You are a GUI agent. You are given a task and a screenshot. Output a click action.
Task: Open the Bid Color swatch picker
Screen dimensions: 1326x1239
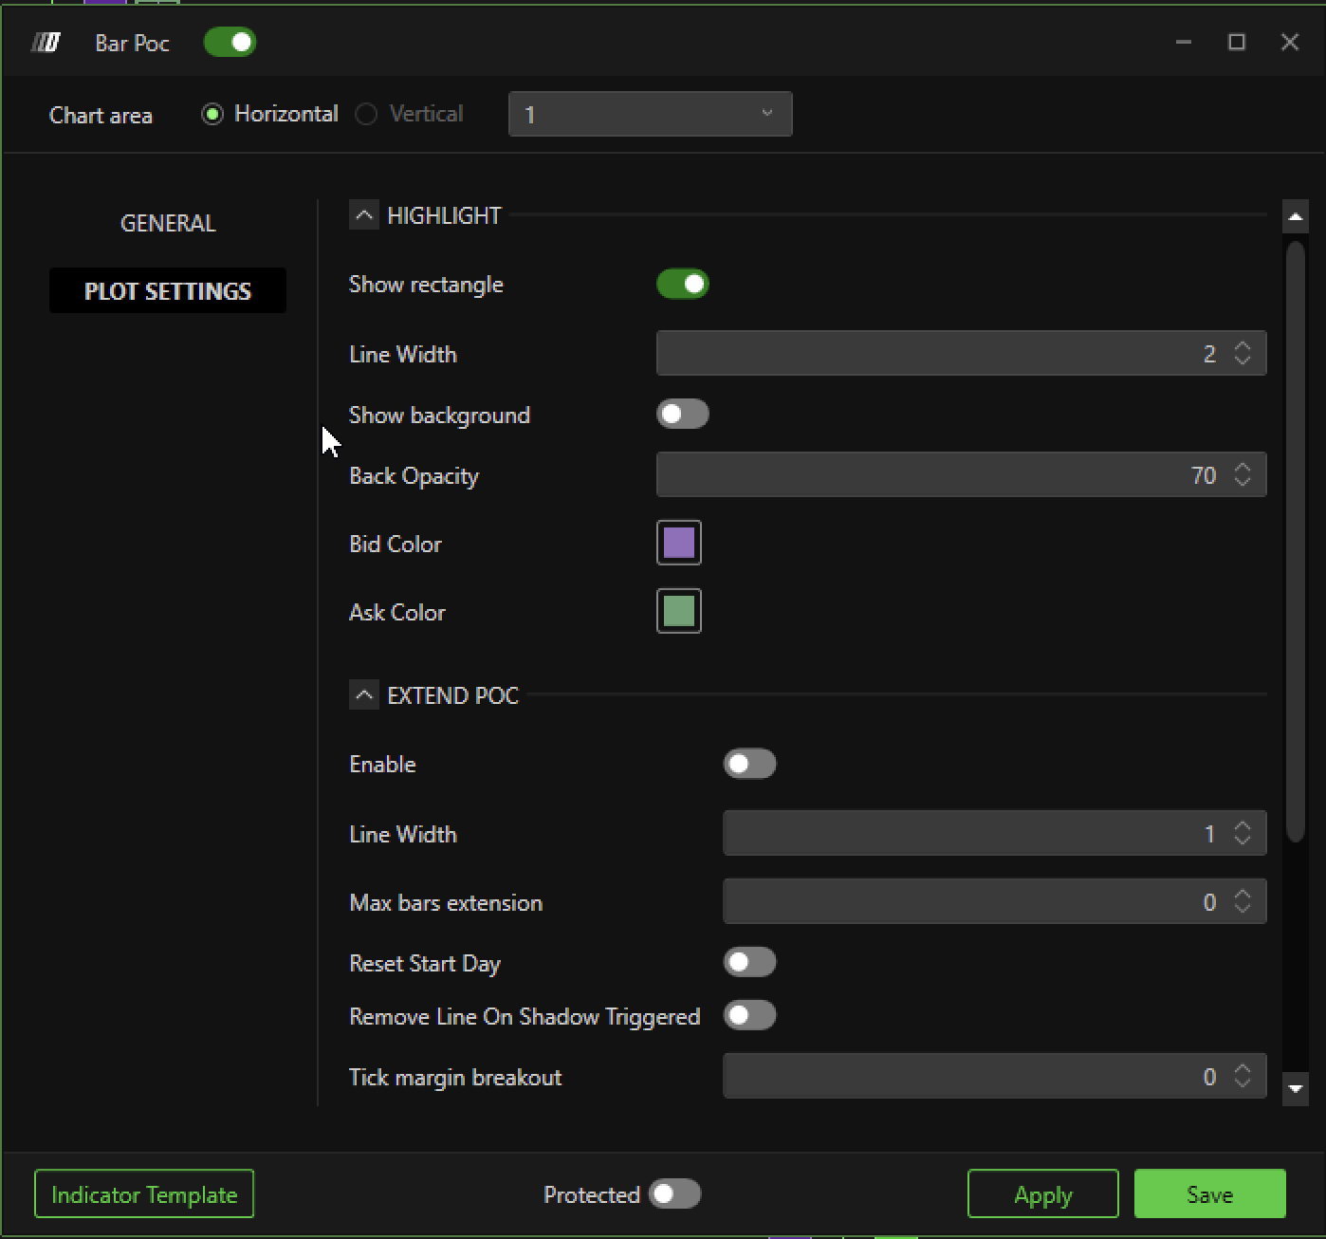[678, 544]
